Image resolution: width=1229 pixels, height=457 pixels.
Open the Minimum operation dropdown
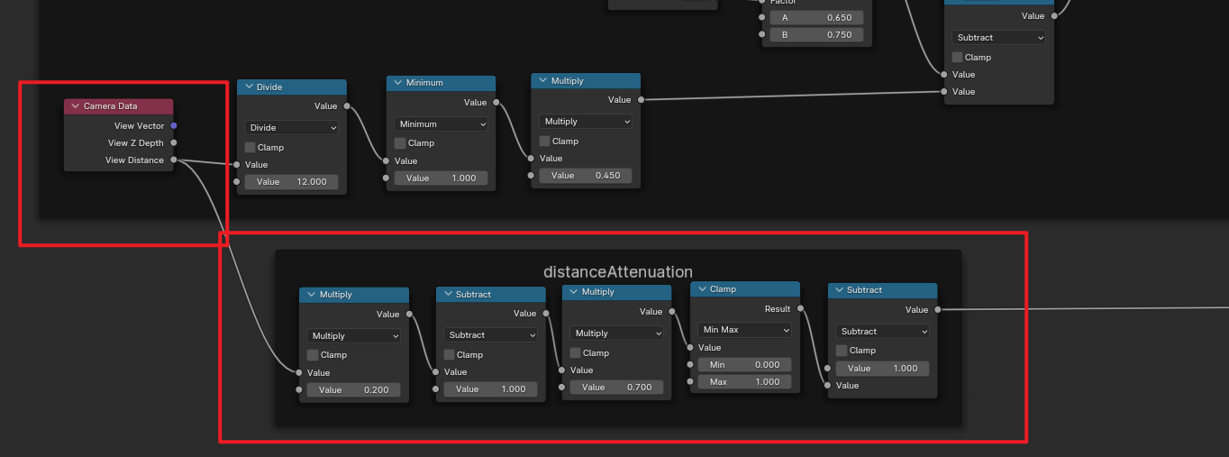click(x=441, y=124)
